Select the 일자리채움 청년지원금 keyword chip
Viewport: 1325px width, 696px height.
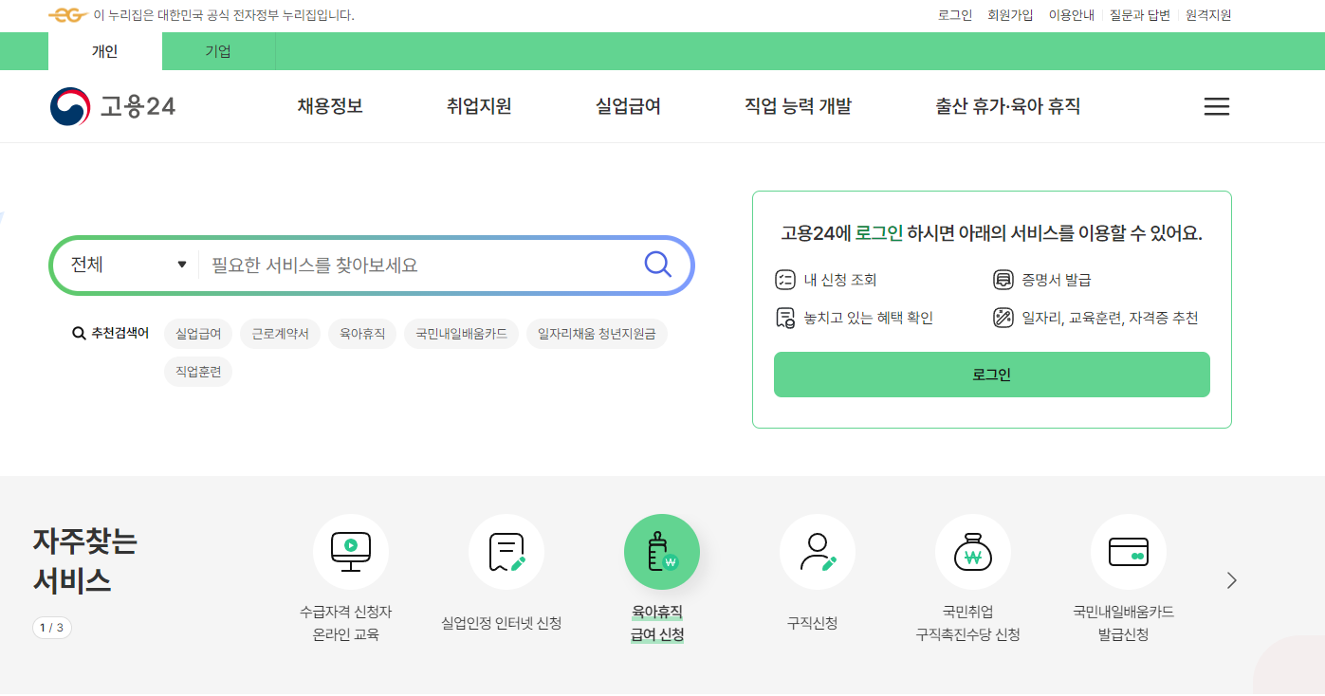coord(597,334)
